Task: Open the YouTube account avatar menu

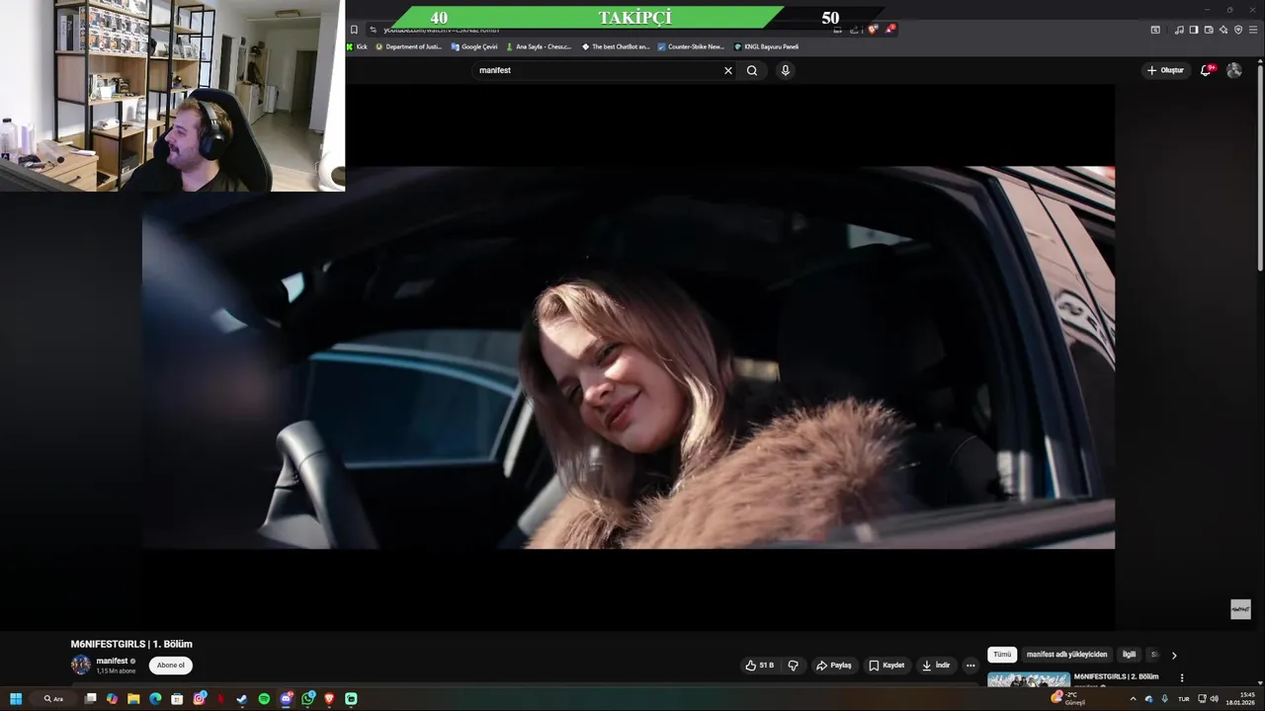Action: (x=1233, y=70)
